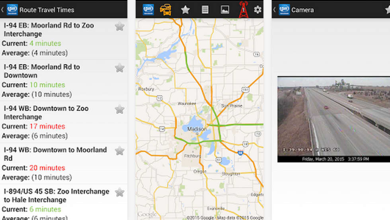This screenshot has height=220, width=390.
Task: Star the I-94 EB Moorland Rd to Downtown route
Action: coord(119,68)
